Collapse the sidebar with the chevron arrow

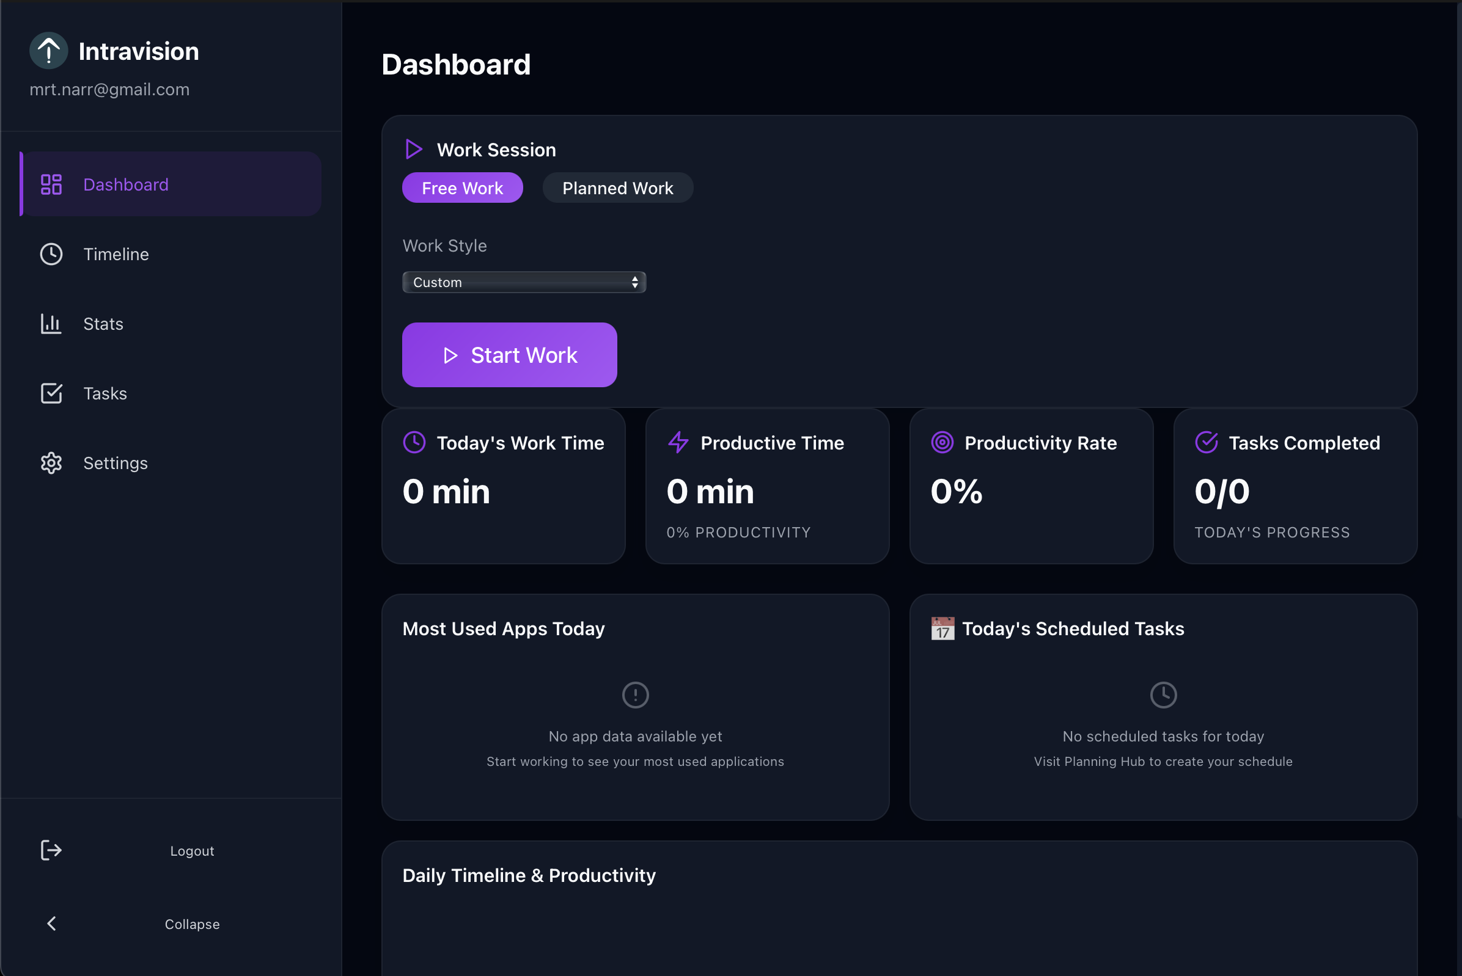click(x=52, y=923)
